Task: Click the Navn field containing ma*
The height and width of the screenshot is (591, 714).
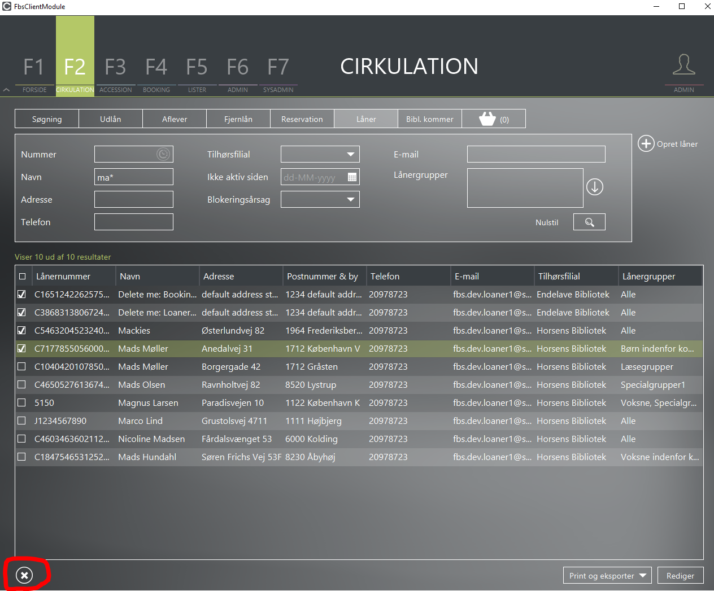Action: click(x=134, y=177)
